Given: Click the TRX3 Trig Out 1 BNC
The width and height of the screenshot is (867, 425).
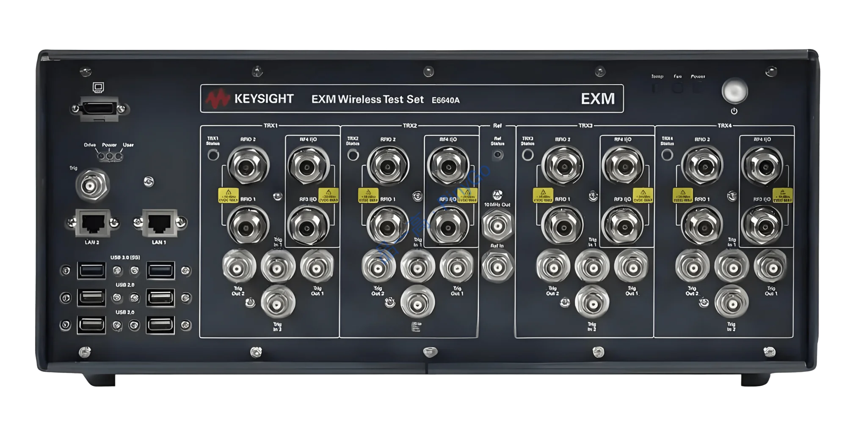Looking at the screenshot, I should click(x=631, y=267).
